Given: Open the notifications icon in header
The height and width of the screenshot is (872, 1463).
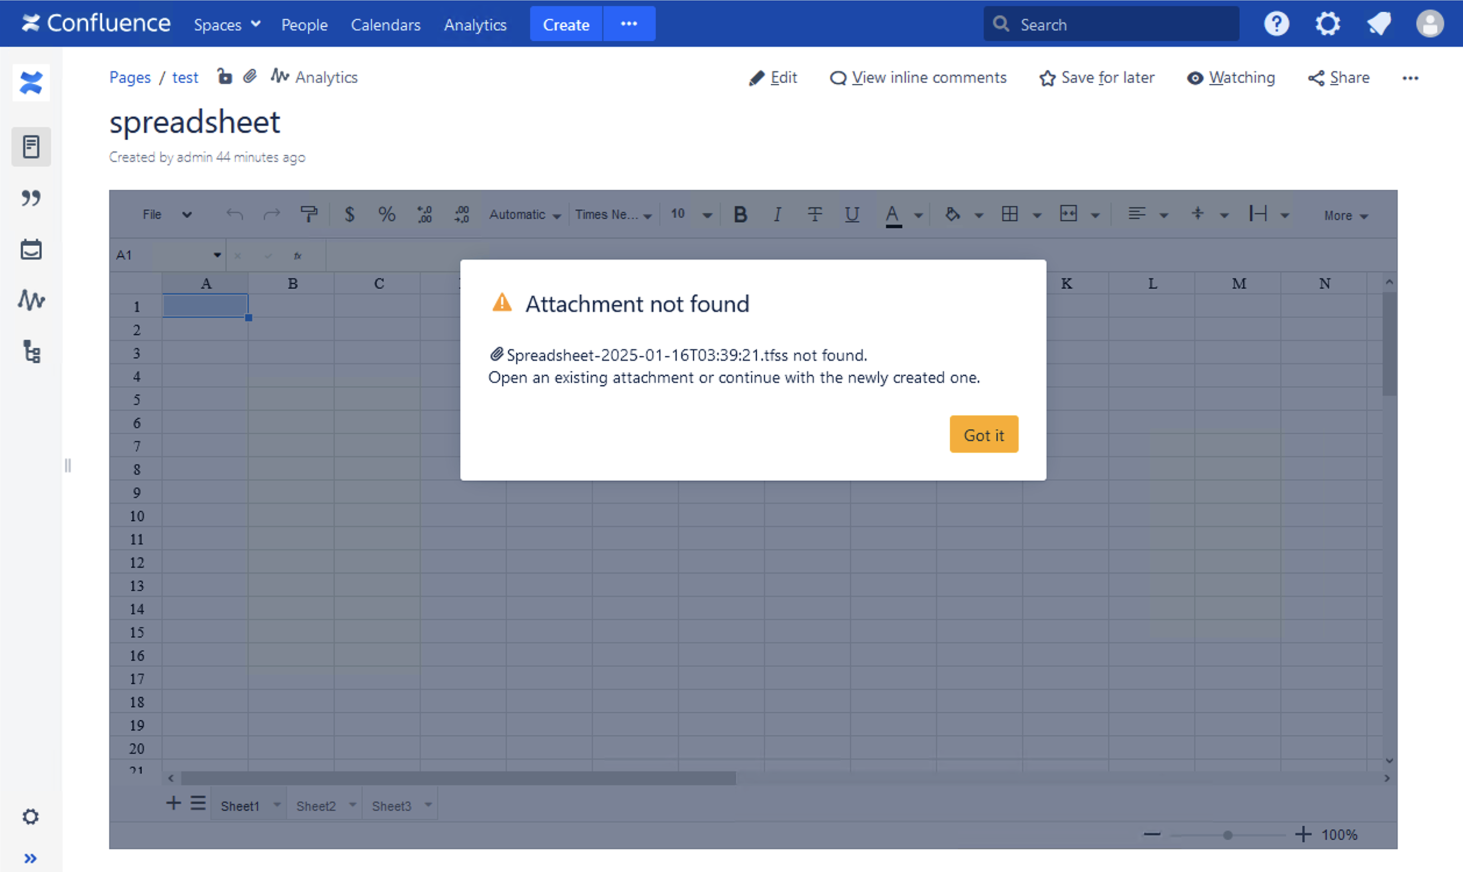Looking at the screenshot, I should coord(1378,24).
